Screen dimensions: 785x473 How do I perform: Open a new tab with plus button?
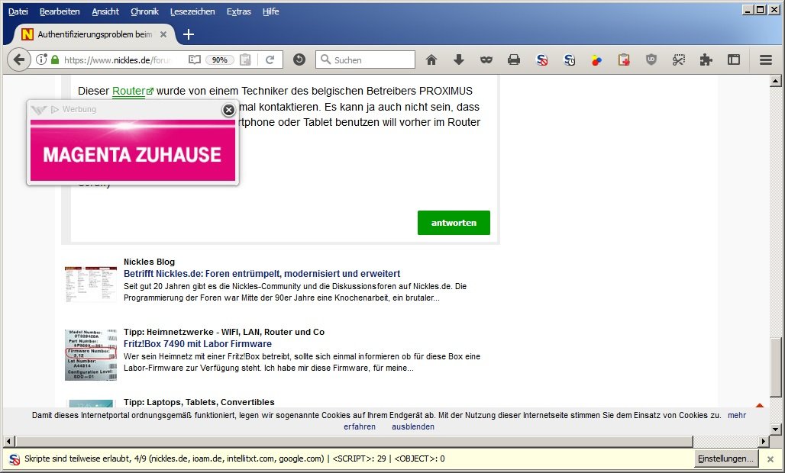coord(189,34)
